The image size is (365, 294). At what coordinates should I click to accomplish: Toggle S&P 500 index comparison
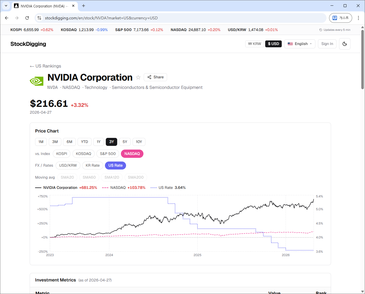[x=108, y=154]
